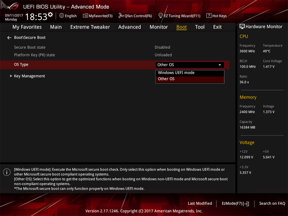
Task: Click the Unloaded status value
Action: point(163,55)
